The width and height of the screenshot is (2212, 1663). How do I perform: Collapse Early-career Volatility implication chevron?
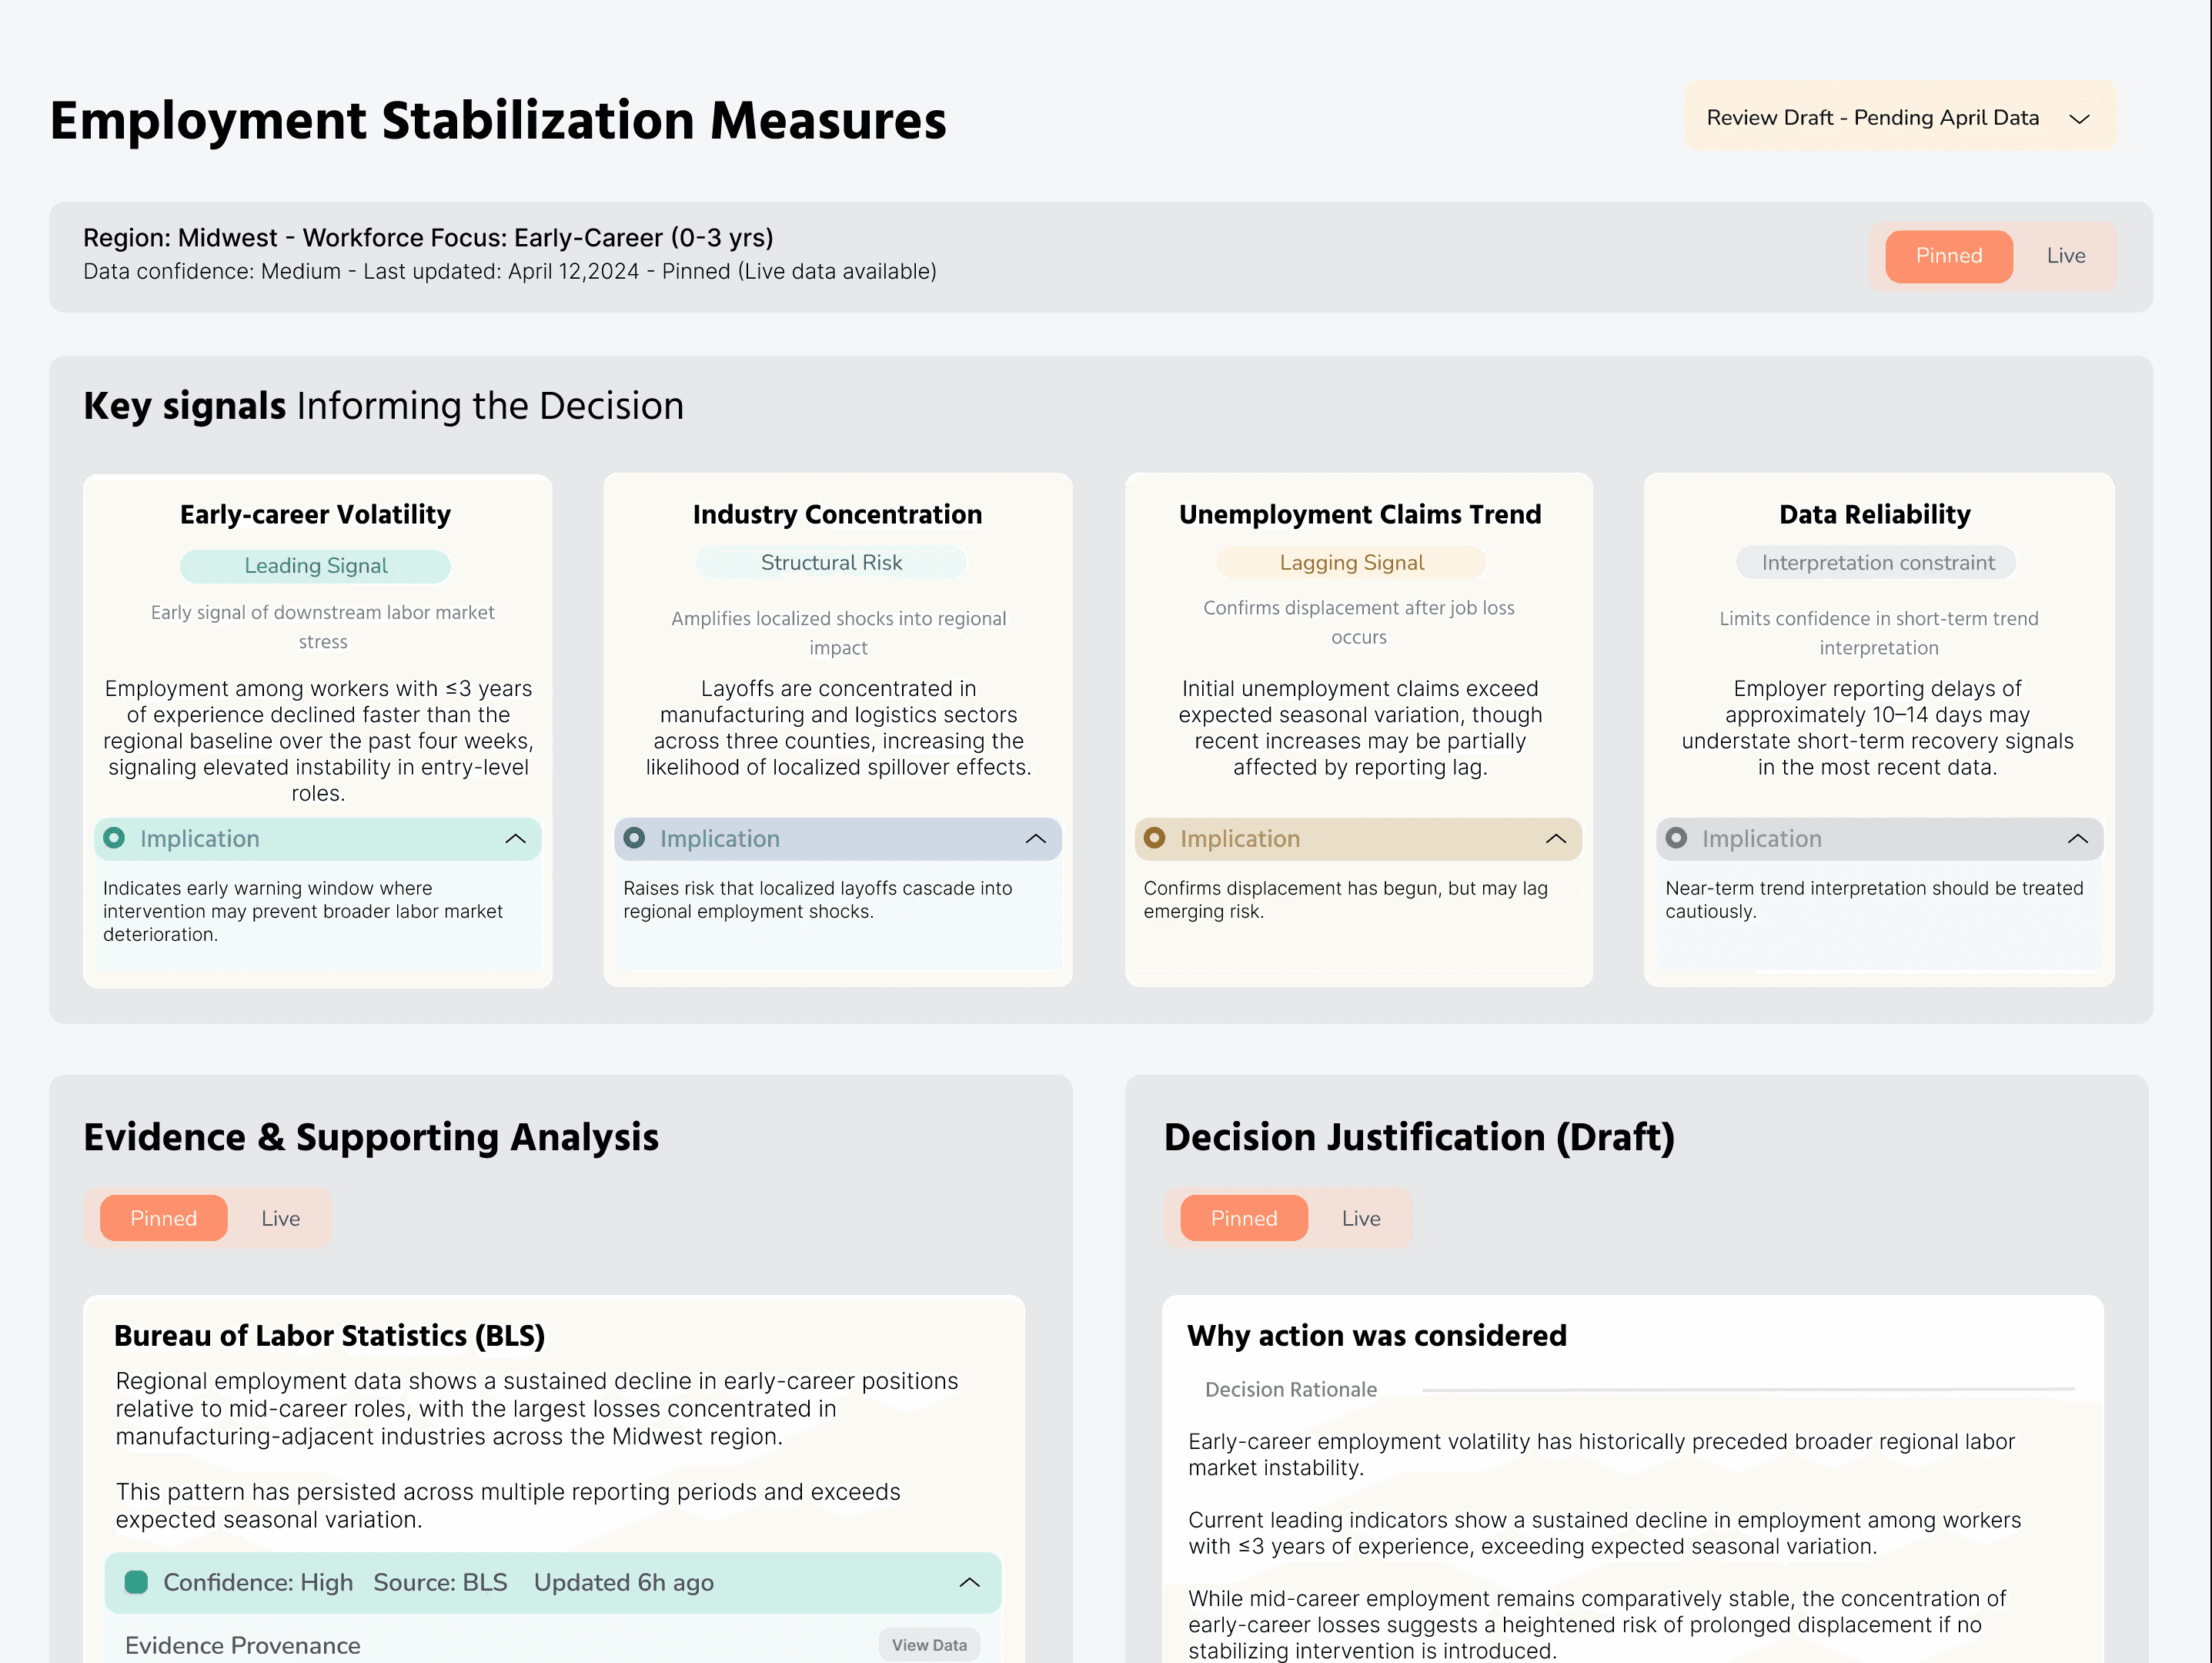(515, 838)
